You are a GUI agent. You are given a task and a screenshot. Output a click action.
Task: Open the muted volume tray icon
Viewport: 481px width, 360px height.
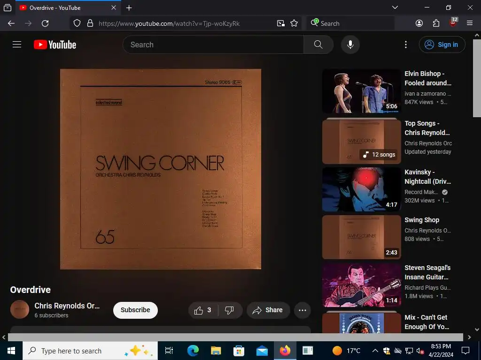(x=420, y=351)
